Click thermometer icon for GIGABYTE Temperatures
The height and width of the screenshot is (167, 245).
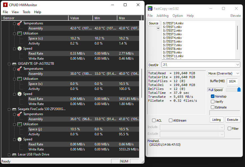coord(20,69)
